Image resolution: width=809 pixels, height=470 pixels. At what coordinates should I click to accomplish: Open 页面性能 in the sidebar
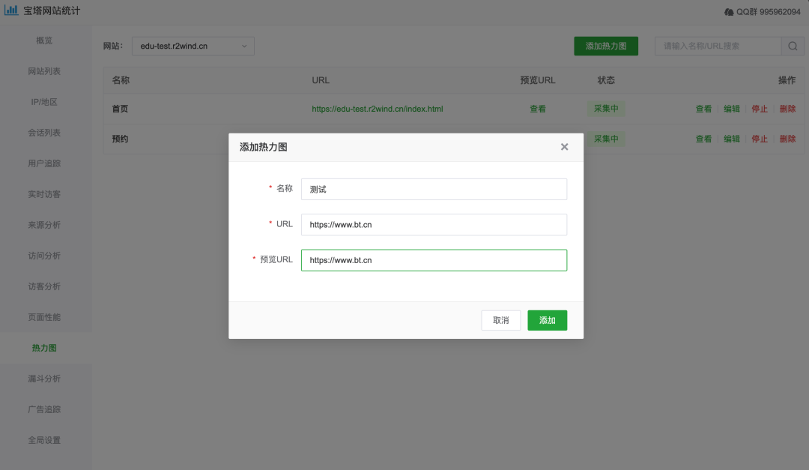[44, 317]
